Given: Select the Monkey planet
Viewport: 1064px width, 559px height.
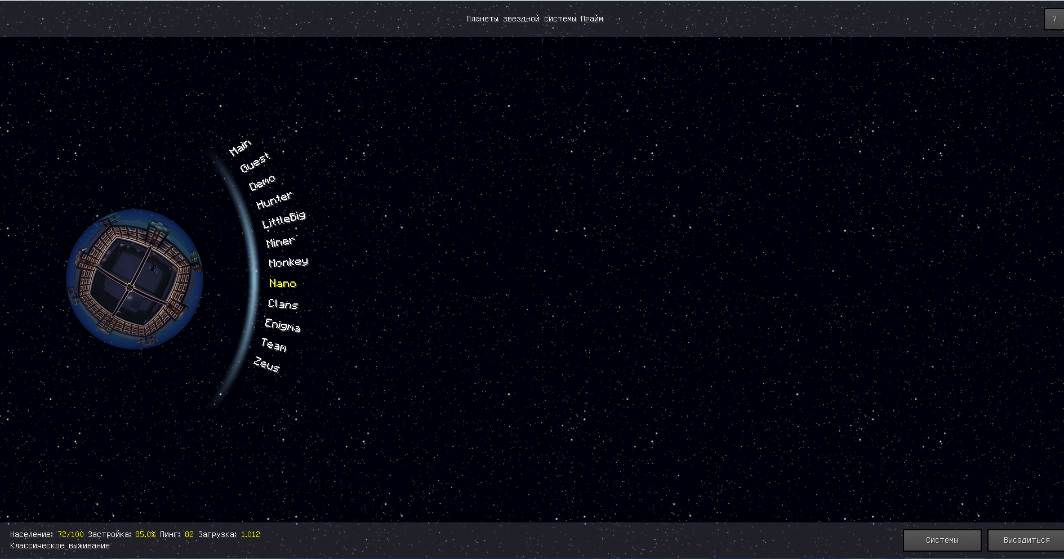Looking at the screenshot, I should tap(288, 262).
